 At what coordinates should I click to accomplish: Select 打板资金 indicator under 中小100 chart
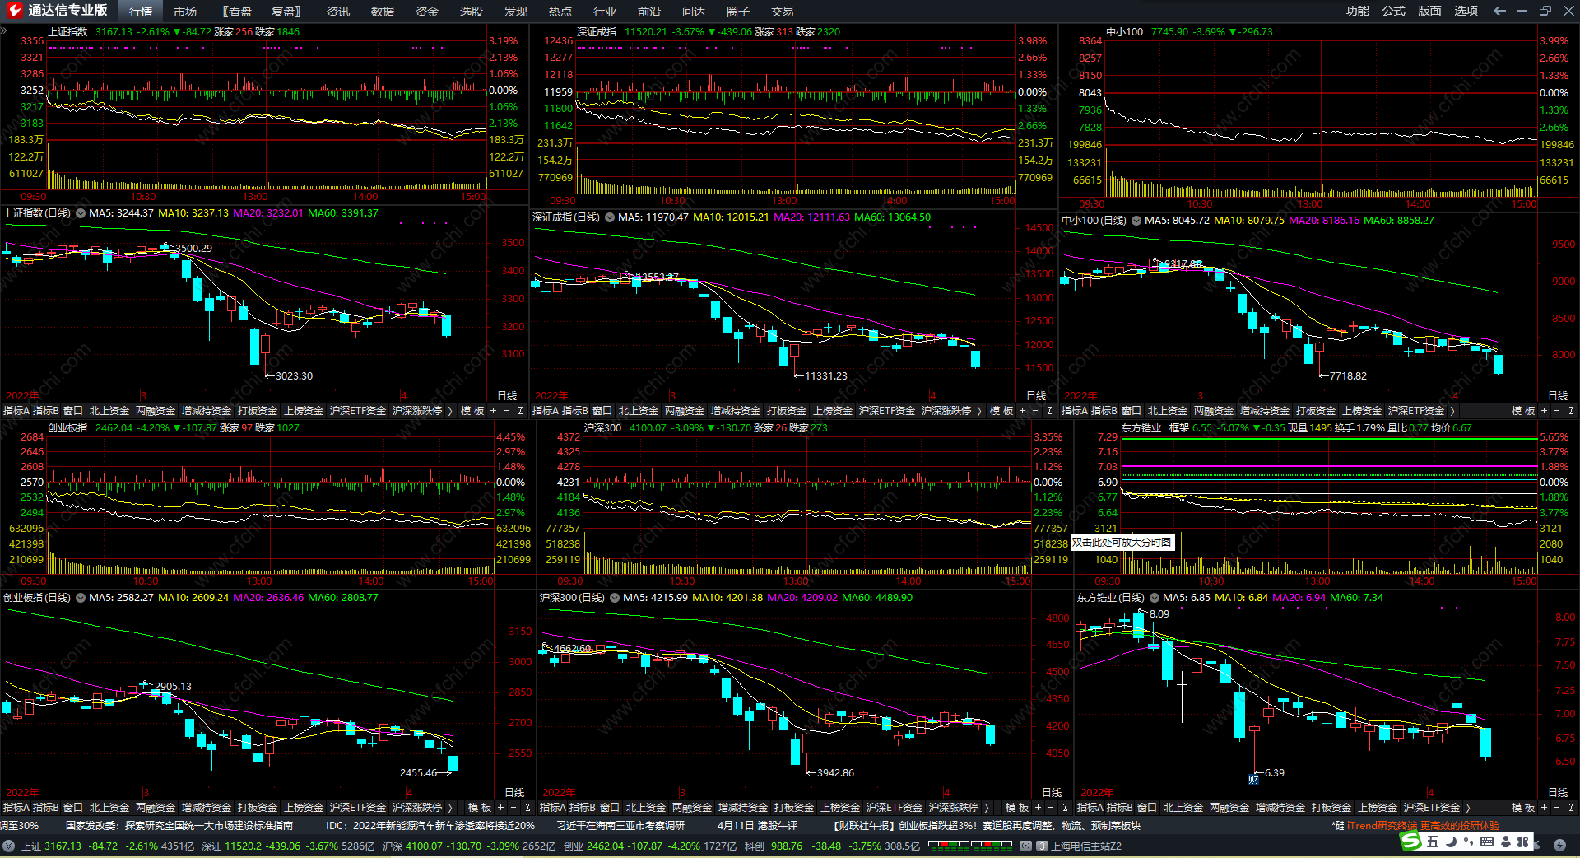click(x=1316, y=410)
